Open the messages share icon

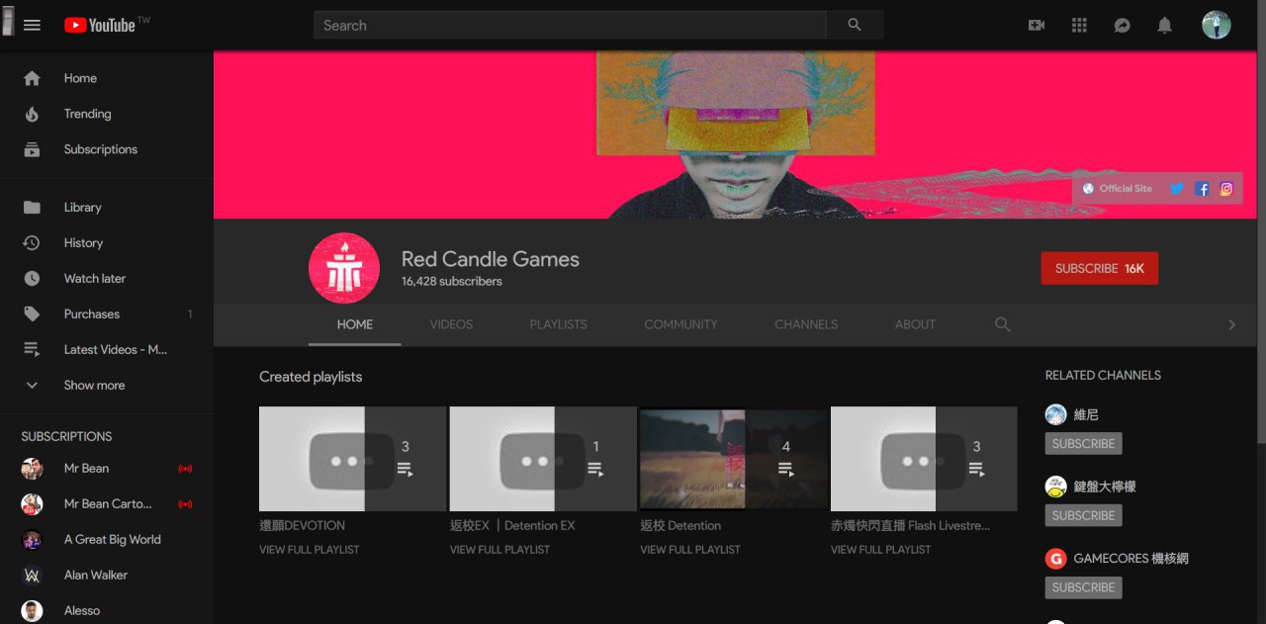point(1122,25)
